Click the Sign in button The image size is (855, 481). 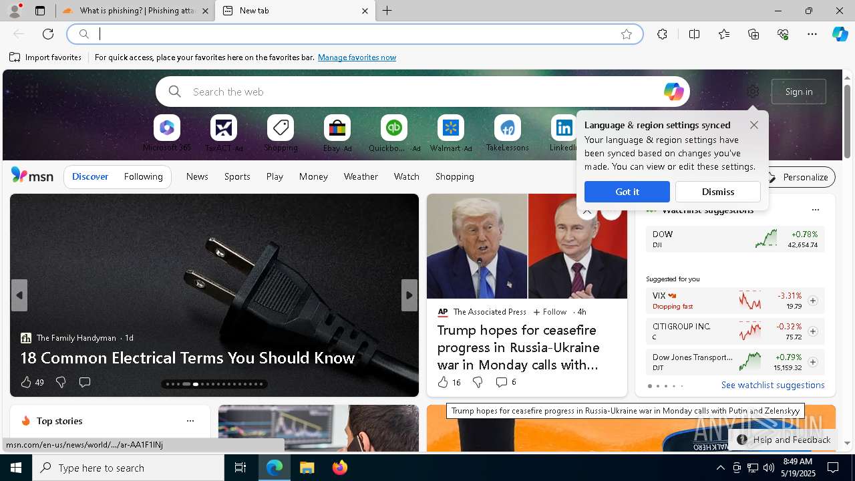(x=799, y=92)
